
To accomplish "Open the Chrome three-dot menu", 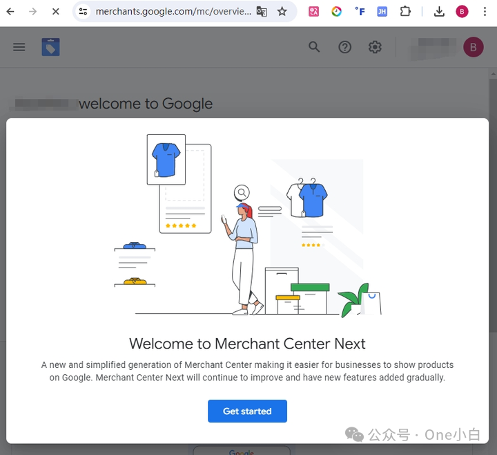I will [485, 12].
